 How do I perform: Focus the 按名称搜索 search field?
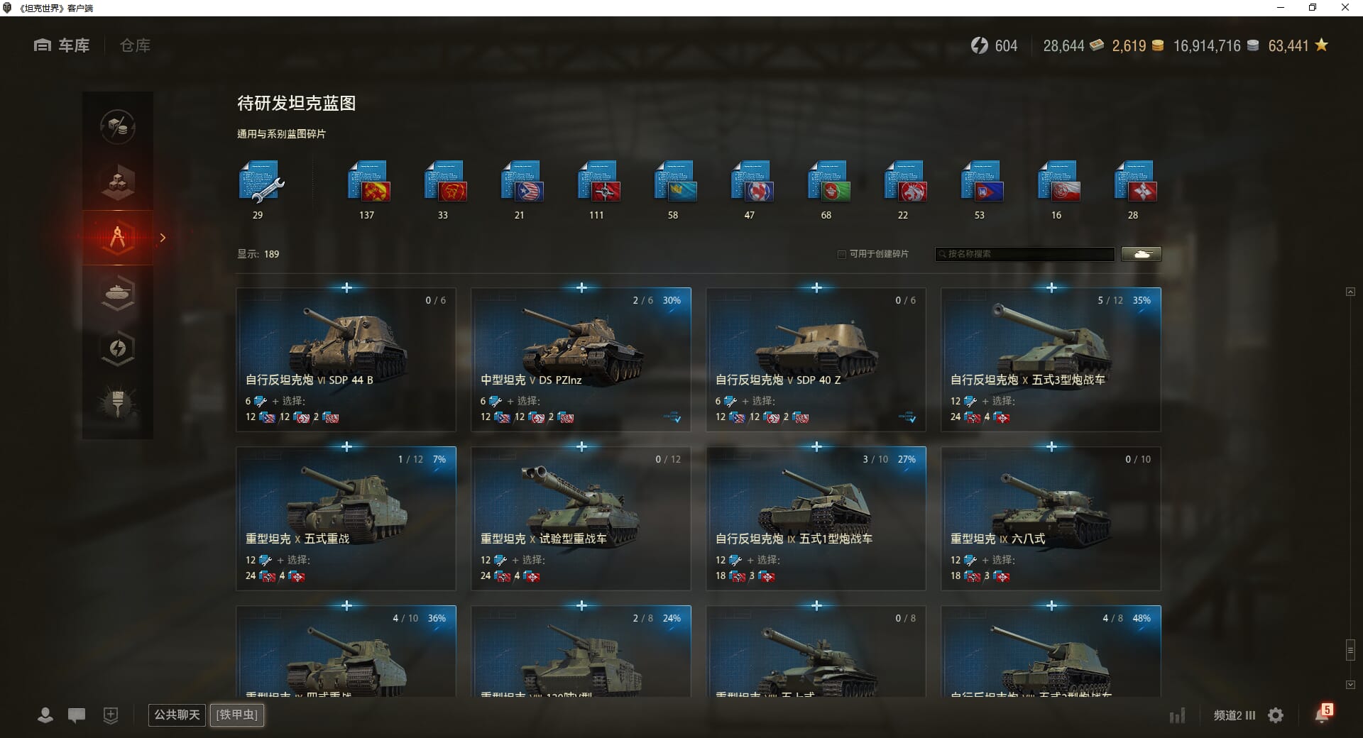[x=1025, y=254]
